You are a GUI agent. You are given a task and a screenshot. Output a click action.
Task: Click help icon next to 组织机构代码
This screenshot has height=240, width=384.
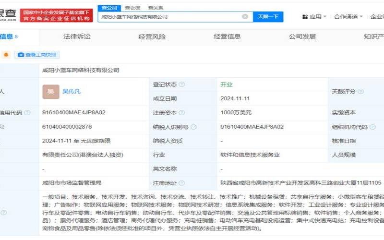372,127
